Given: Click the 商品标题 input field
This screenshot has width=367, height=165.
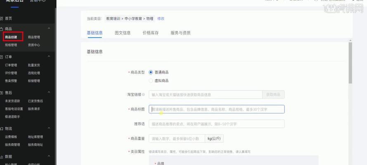Looking at the screenshot, I should click(x=217, y=109).
